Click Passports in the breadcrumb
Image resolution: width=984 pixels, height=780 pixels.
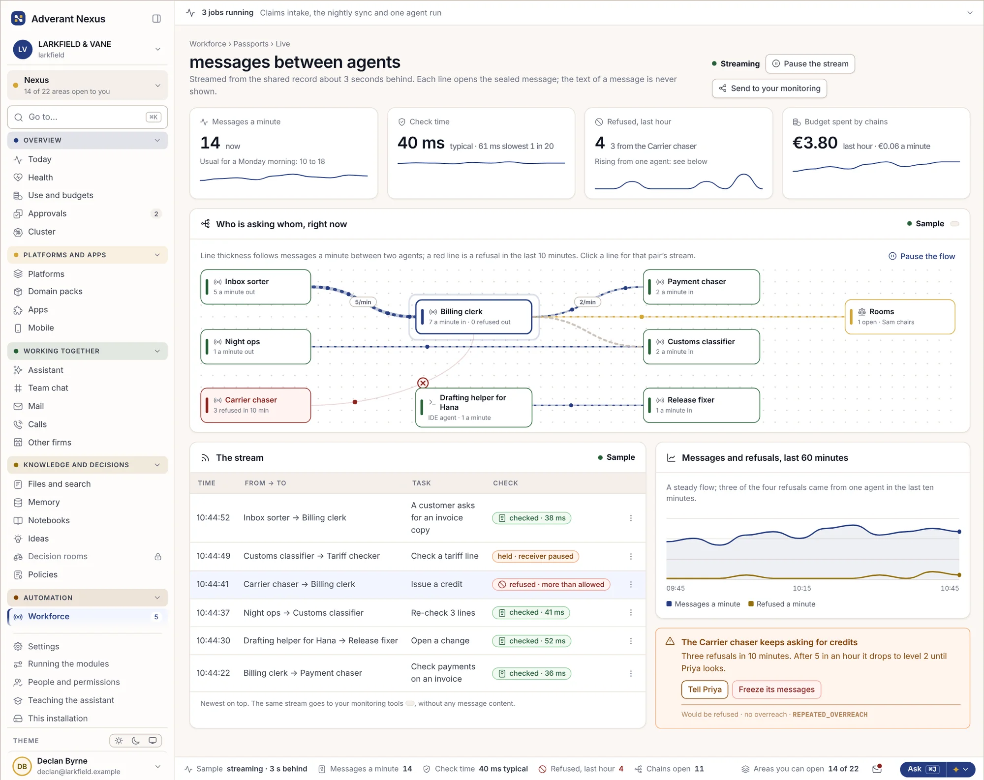pos(251,44)
